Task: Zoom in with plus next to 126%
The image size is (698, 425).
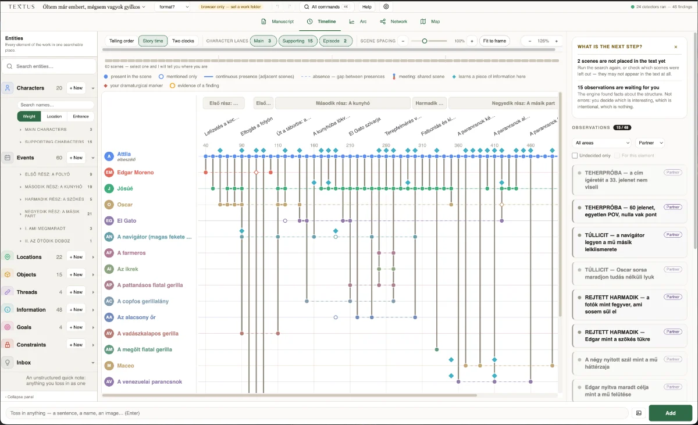Action: pos(557,41)
